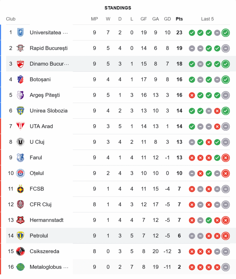
Task: Click the Csikszereda team row name
Action: 44,251
